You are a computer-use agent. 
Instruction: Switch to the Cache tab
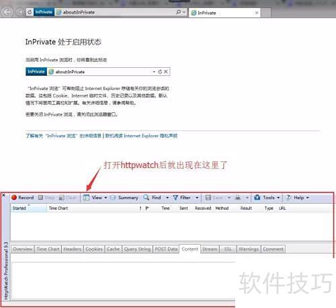click(114, 249)
